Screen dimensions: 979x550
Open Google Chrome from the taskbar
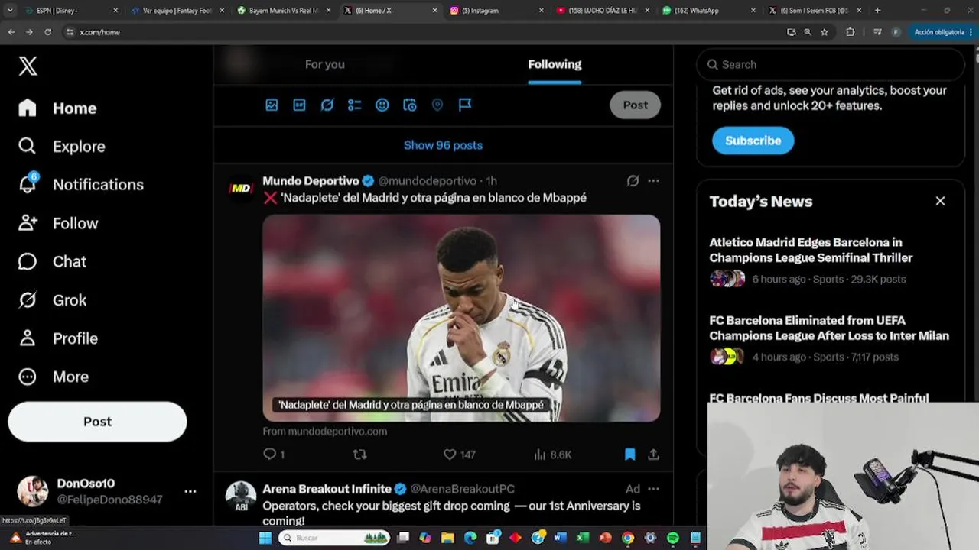[628, 538]
